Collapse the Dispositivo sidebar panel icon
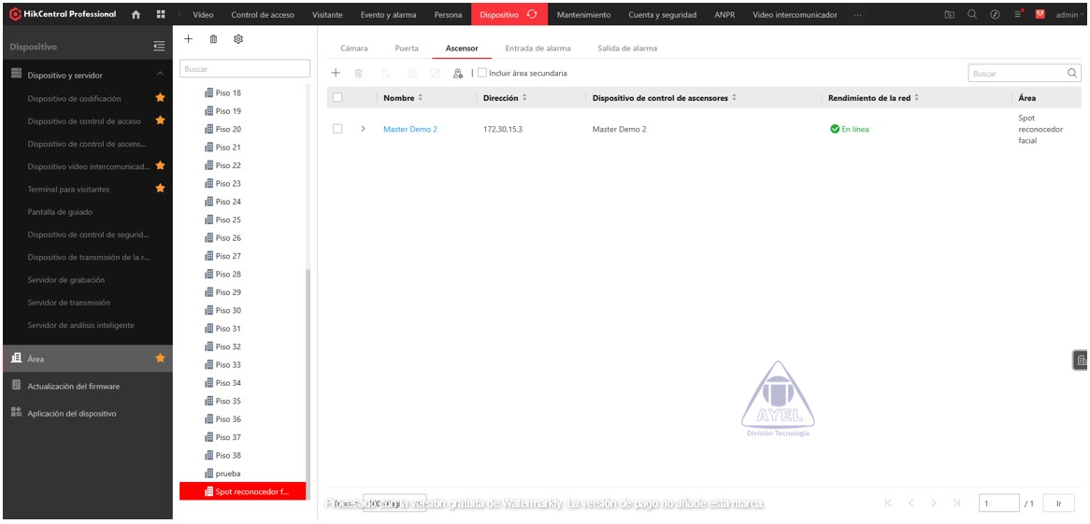This screenshot has width=1090, height=524. pos(159,47)
